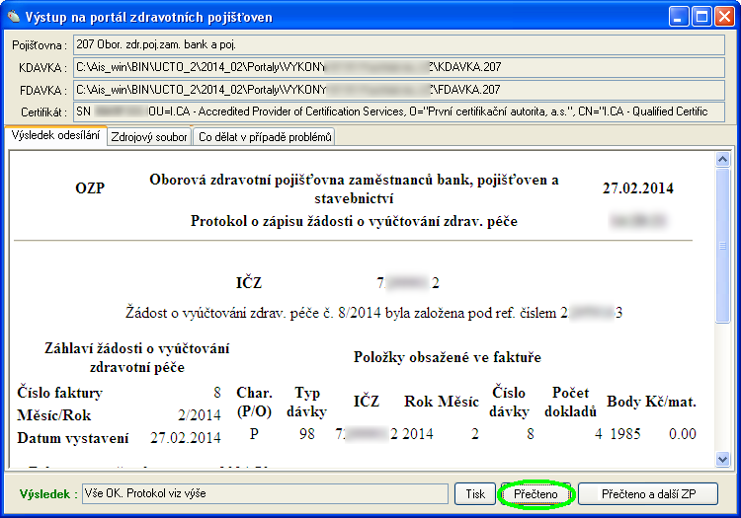
Task: Confirm with the Přečteno button
Action: [x=536, y=493]
